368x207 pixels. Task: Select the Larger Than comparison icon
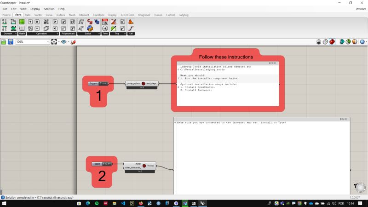coord(55,22)
